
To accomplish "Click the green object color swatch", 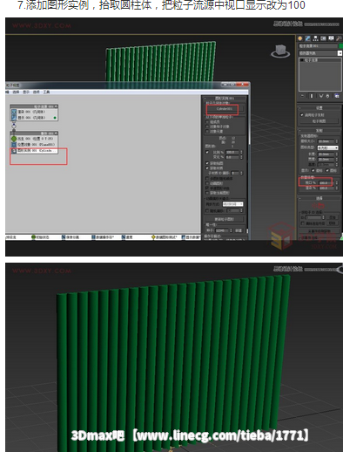I will [341, 46].
